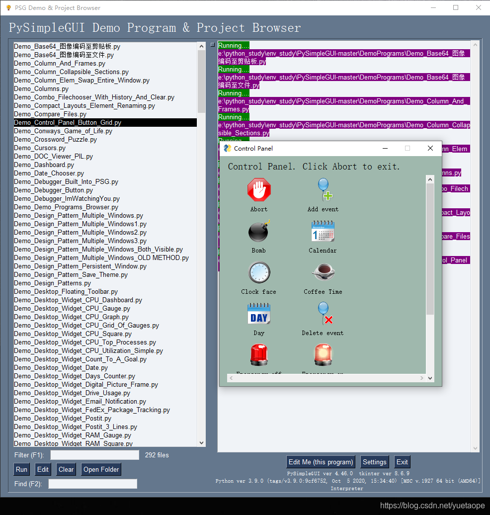The height and width of the screenshot is (515, 490).
Task: Select Demo_Conways_Game_of_Life.py
Action: (105, 131)
